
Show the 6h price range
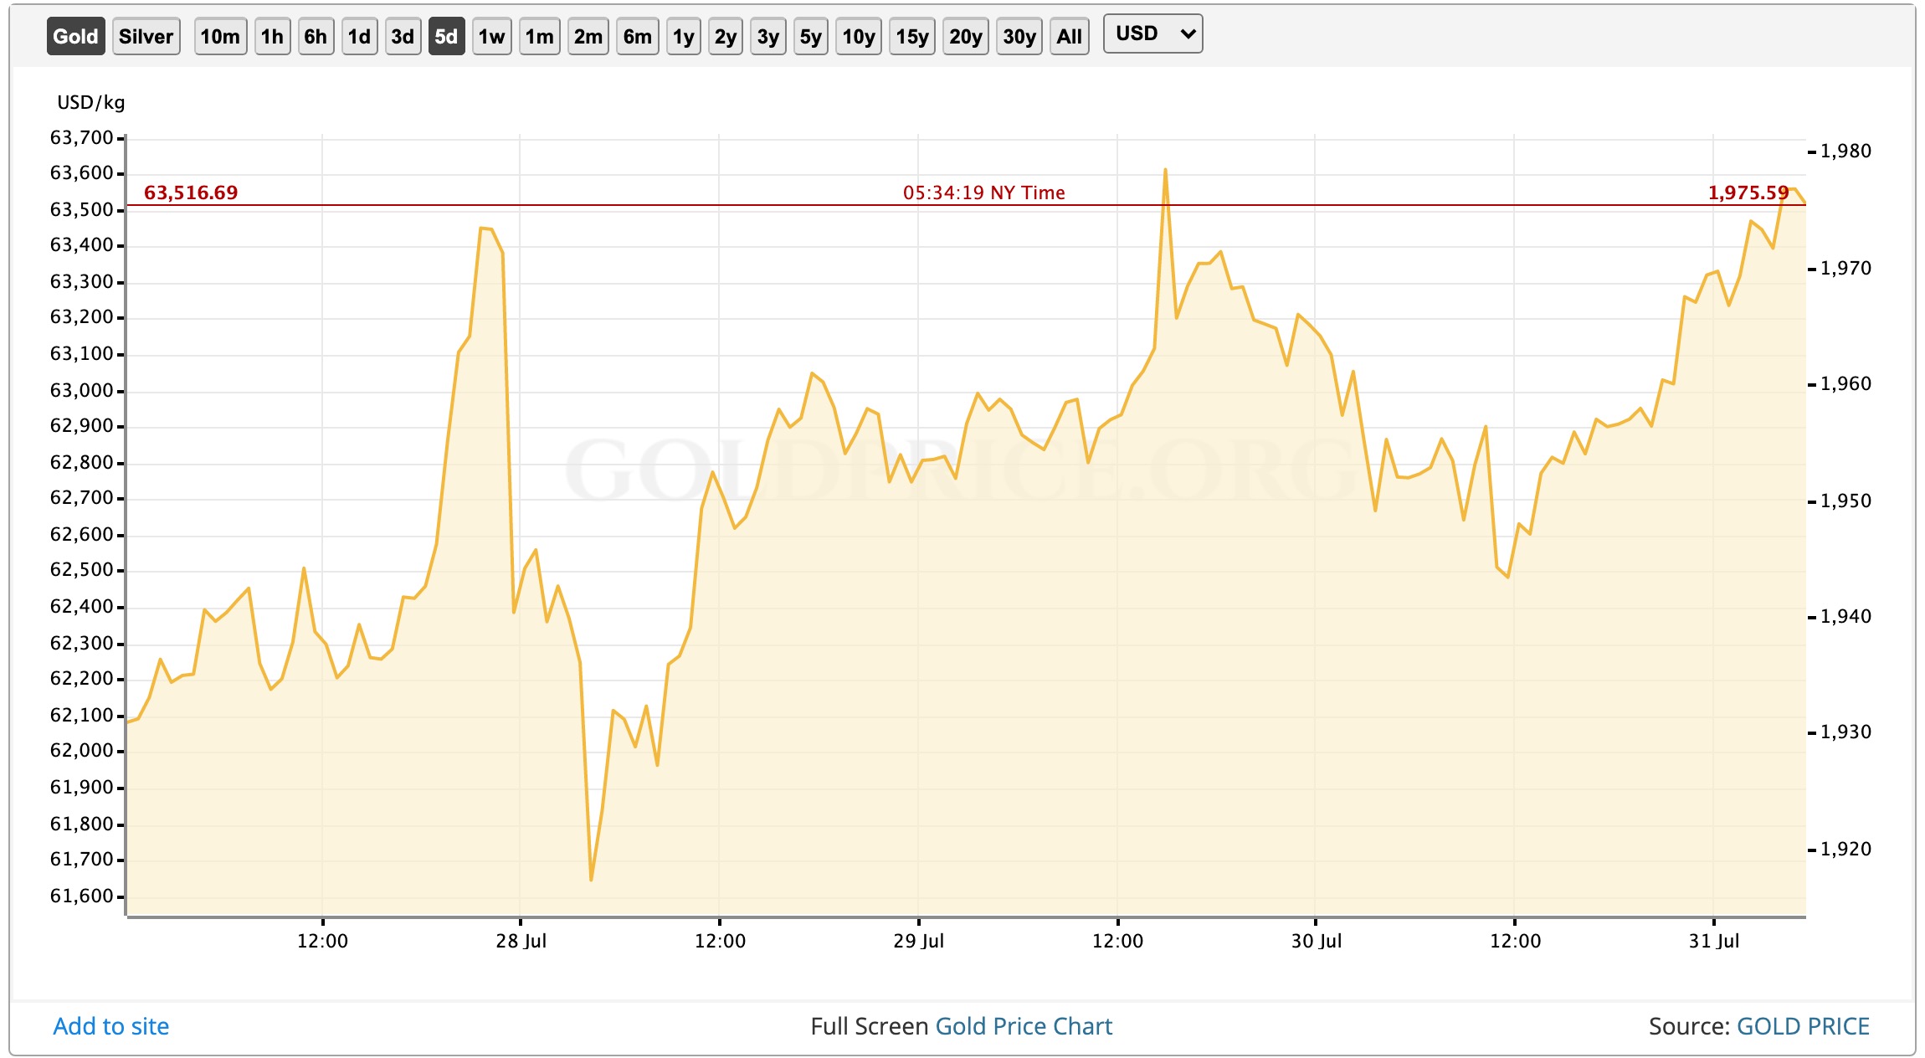pos(316,37)
